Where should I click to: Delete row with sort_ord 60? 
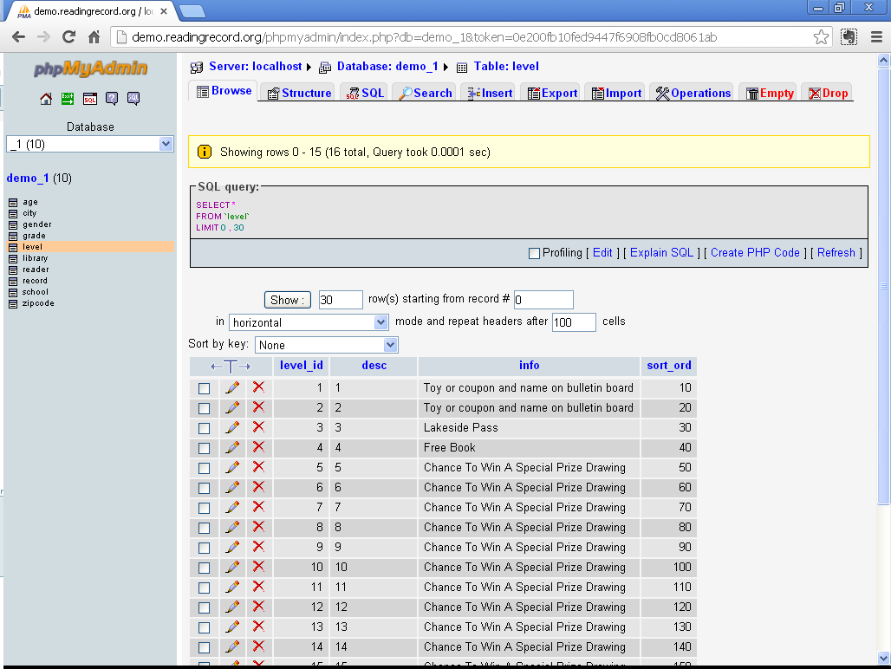point(258,487)
